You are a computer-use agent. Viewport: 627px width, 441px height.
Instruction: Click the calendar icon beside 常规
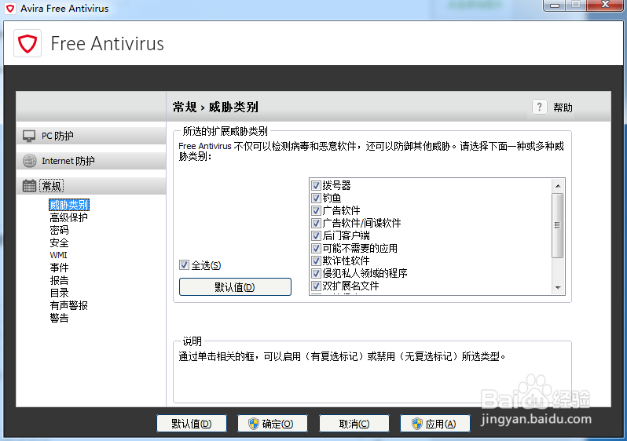29,186
